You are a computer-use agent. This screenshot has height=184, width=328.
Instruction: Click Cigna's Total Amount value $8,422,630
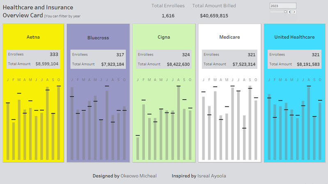(178, 64)
